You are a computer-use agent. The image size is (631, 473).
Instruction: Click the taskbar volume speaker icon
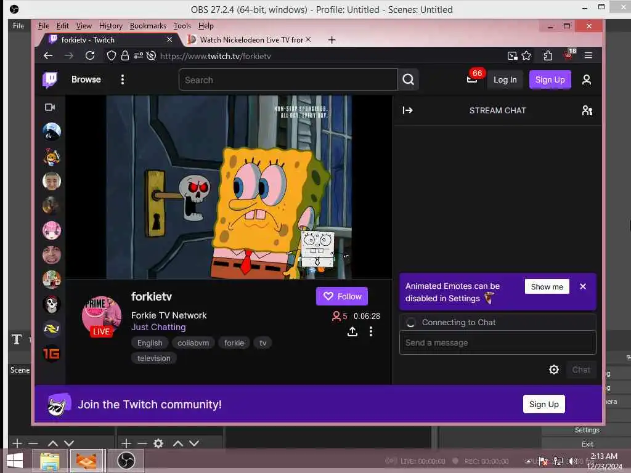572,461
